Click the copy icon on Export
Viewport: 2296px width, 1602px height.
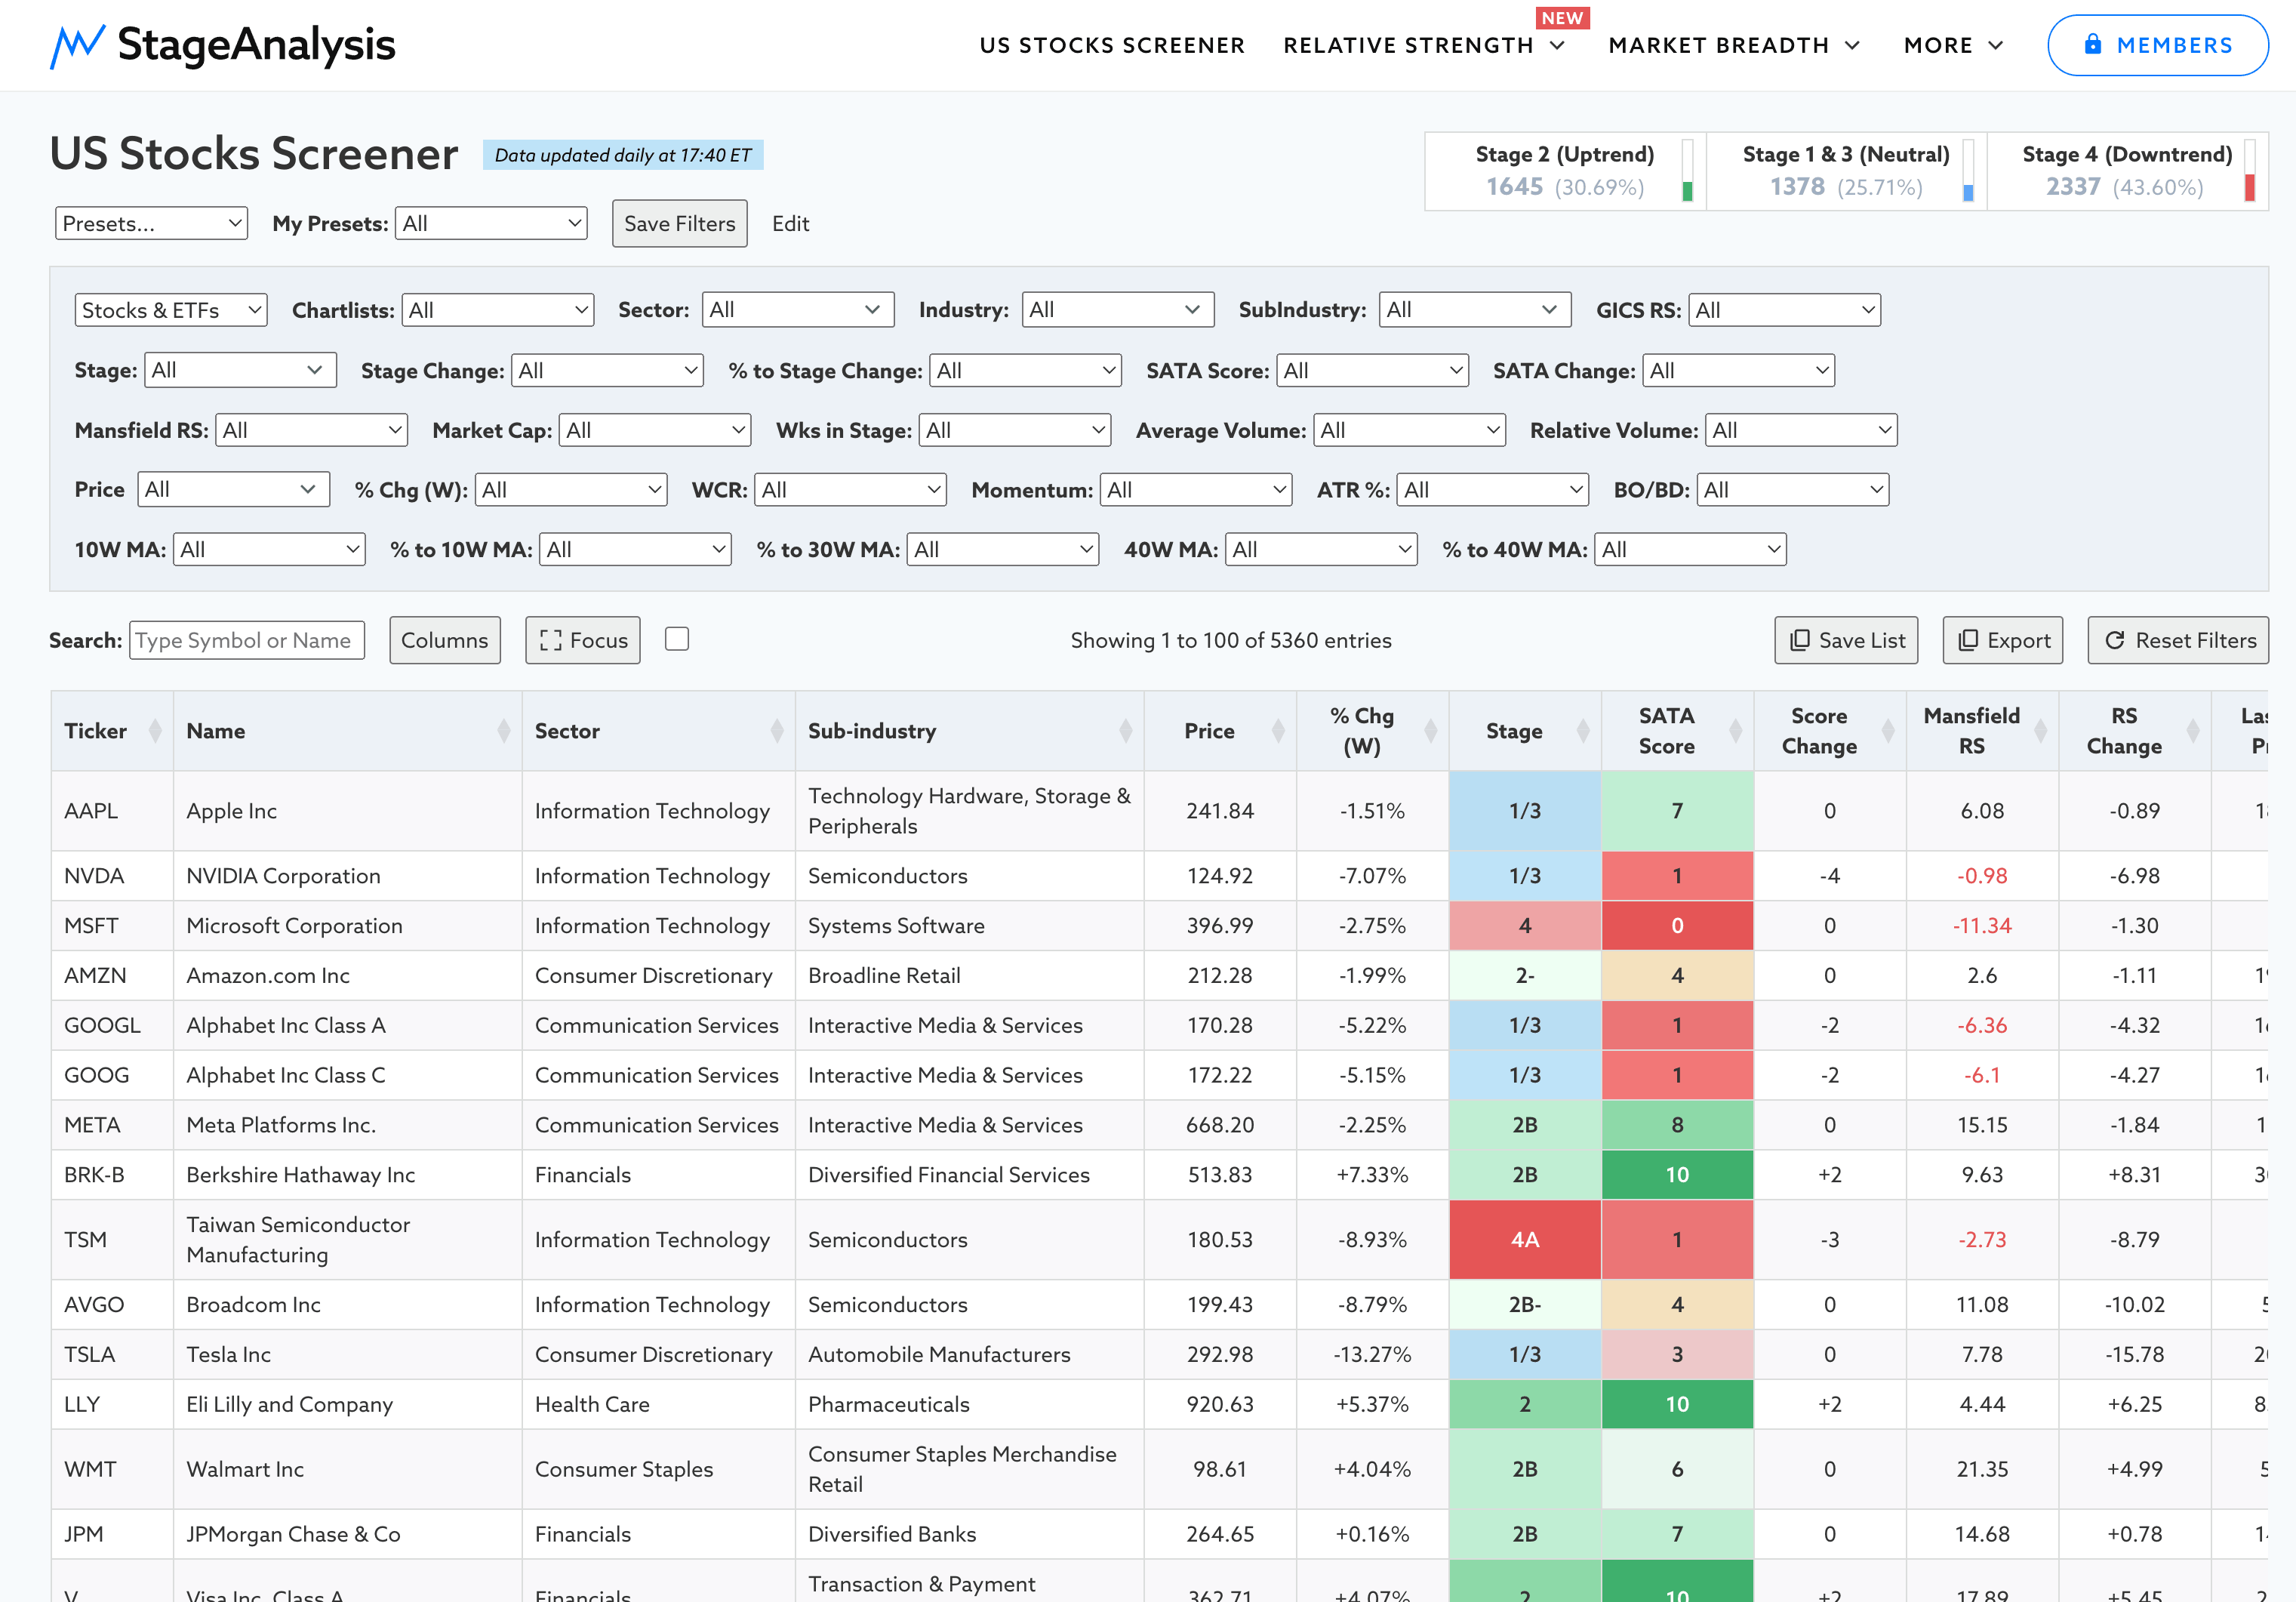coord(1967,640)
